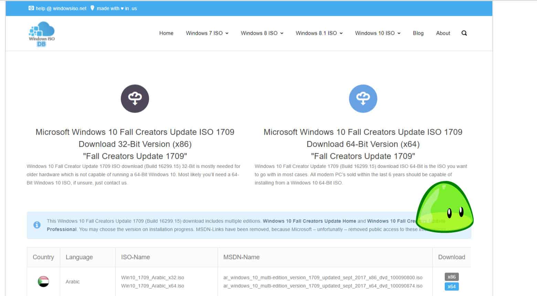Expand the Windows 8 ISO chevron
537x296 pixels.
(282, 33)
